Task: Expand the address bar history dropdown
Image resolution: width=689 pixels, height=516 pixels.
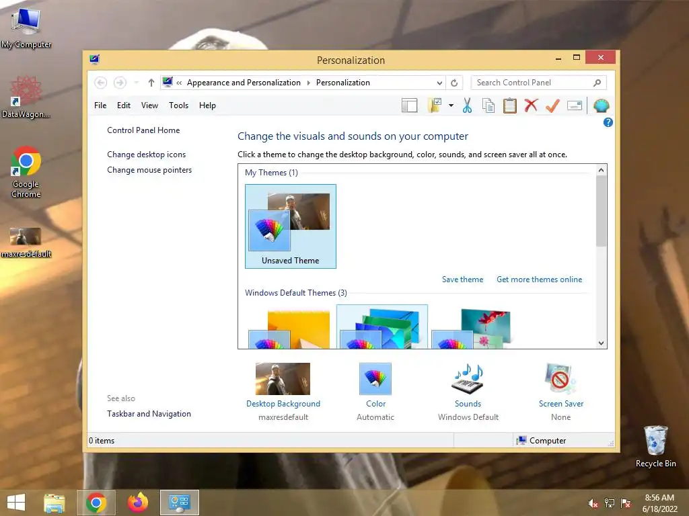Action: (439, 83)
